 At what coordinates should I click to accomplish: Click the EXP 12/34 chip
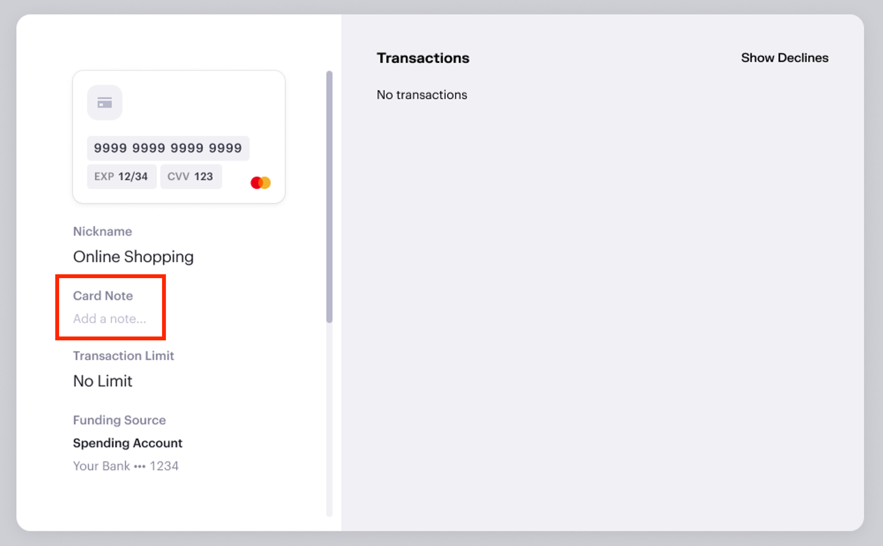(121, 176)
